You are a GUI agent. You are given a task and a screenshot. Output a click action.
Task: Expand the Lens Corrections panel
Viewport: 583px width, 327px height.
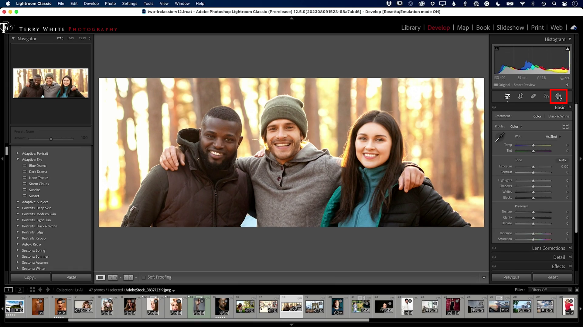pos(548,248)
